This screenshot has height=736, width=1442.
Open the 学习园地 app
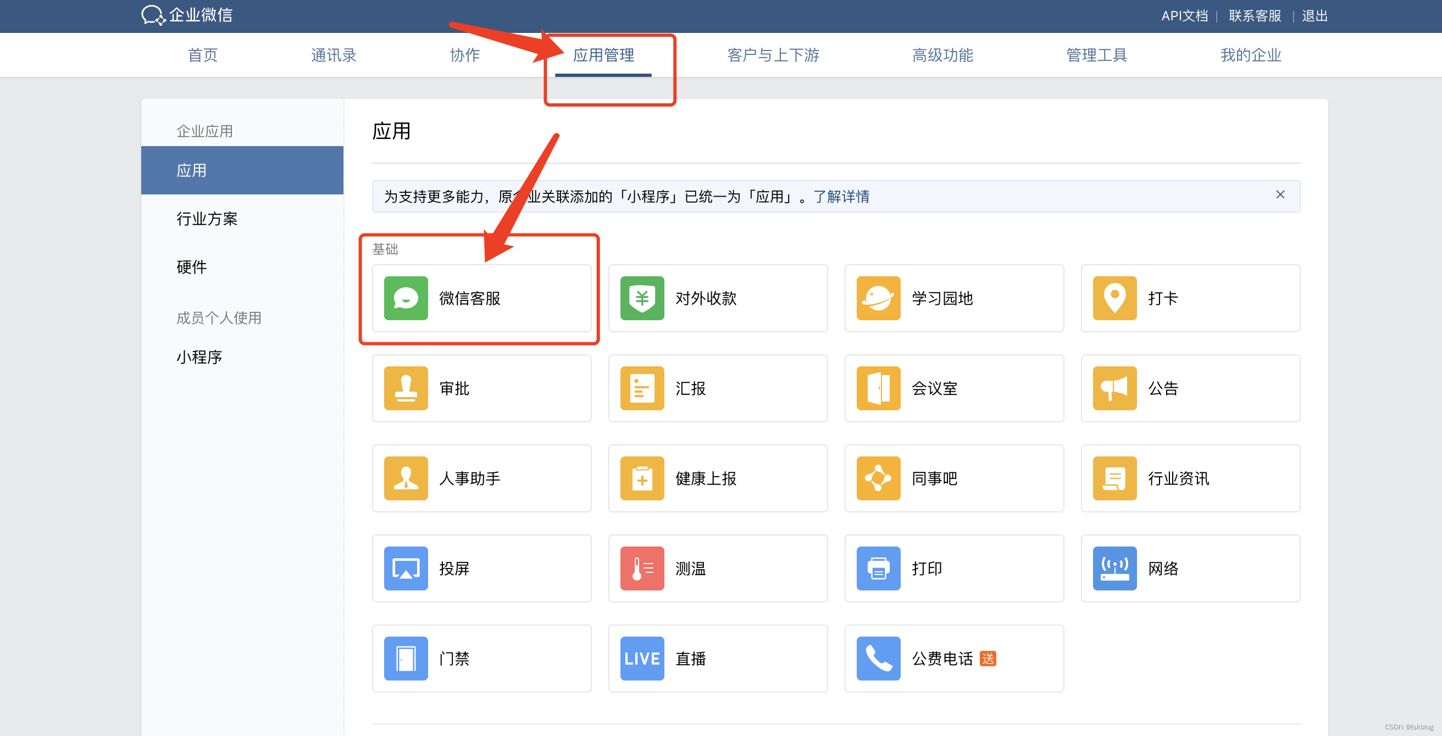coord(954,298)
